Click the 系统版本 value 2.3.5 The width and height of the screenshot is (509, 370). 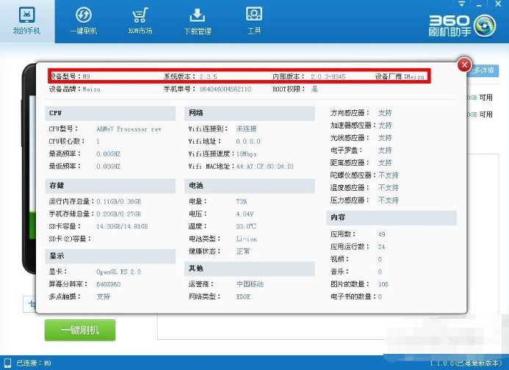click(x=208, y=76)
